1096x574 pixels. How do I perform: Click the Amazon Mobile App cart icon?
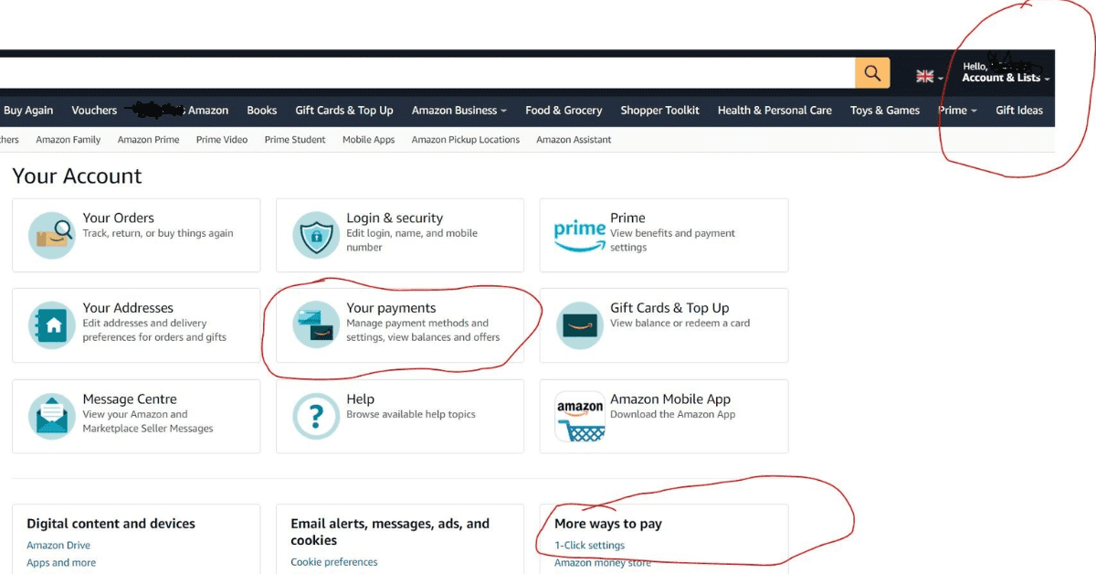[x=580, y=417]
